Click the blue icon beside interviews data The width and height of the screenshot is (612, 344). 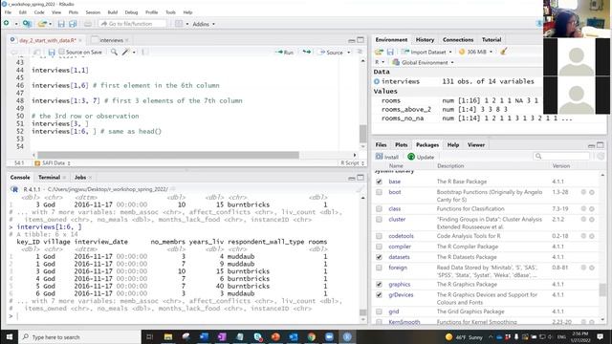point(377,81)
